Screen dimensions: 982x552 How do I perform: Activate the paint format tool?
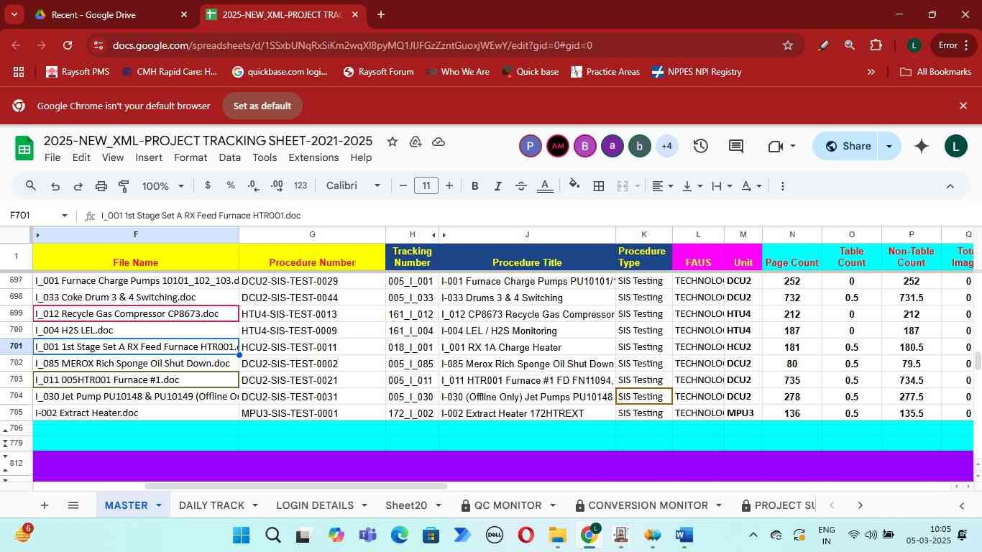point(124,186)
